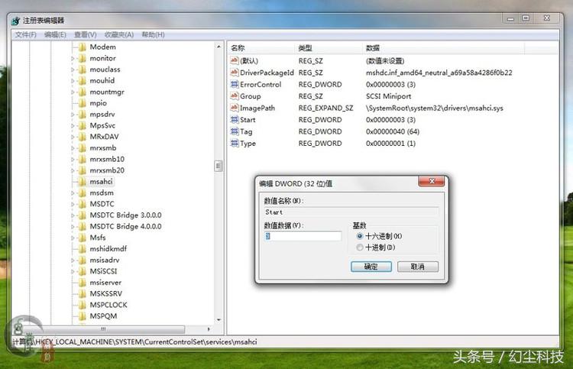Click the 数据 column header
Viewport: 573px width, 369px height.
[443, 48]
